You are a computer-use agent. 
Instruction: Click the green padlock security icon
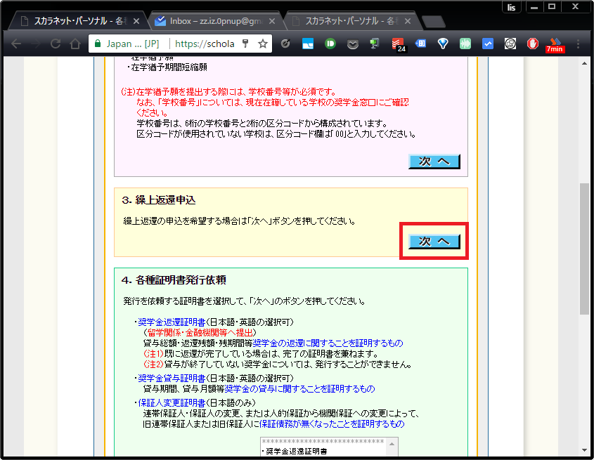click(x=98, y=44)
